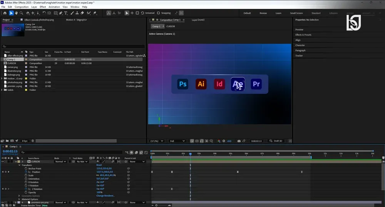The width and height of the screenshot is (385, 207).
Task: Expand Geometry Options group
Action: point(19,196)
